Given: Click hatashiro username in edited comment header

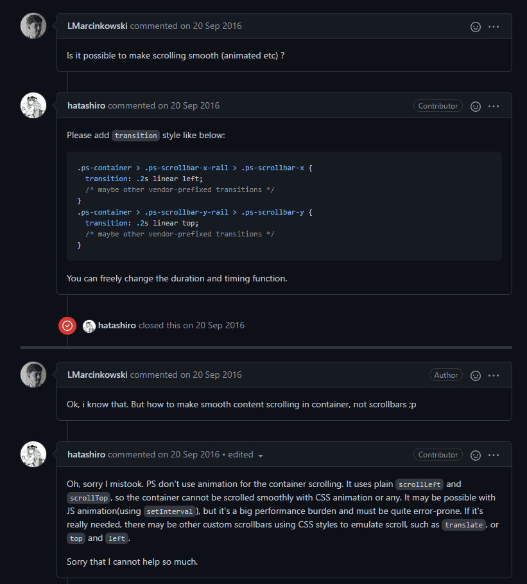Looking at the screenshot, I should [86, 454].
